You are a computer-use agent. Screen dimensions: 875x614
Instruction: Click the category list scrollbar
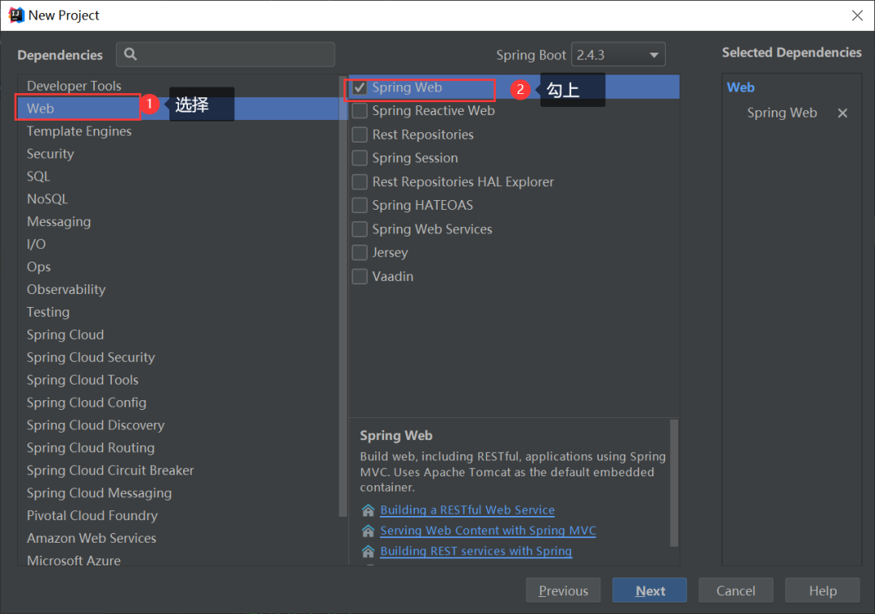(343, 296)
